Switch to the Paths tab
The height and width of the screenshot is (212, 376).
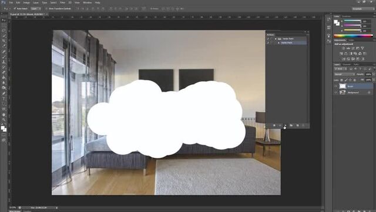point(356,64)
